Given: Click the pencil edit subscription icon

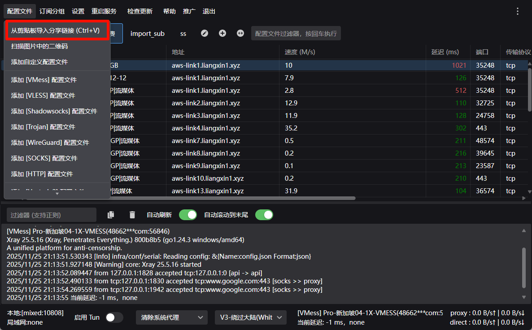Looking at the screenshot, I should 205,34.
